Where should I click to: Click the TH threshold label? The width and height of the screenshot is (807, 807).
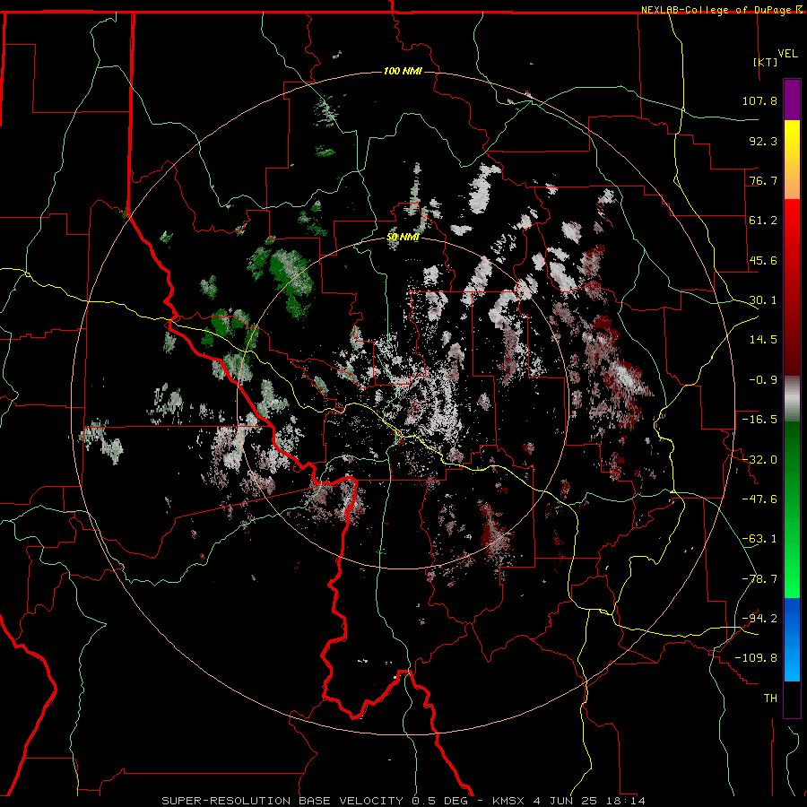pyautogui.click(x=770, y=699)
